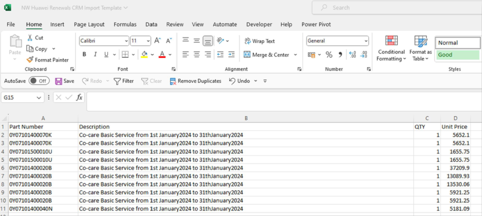Toggle the AutoSave switch

coord(39,81)
